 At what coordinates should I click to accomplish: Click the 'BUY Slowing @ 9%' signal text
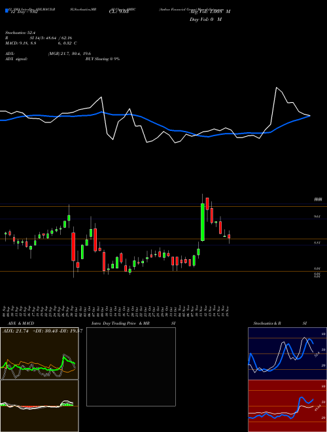click(x=103, y=59)
